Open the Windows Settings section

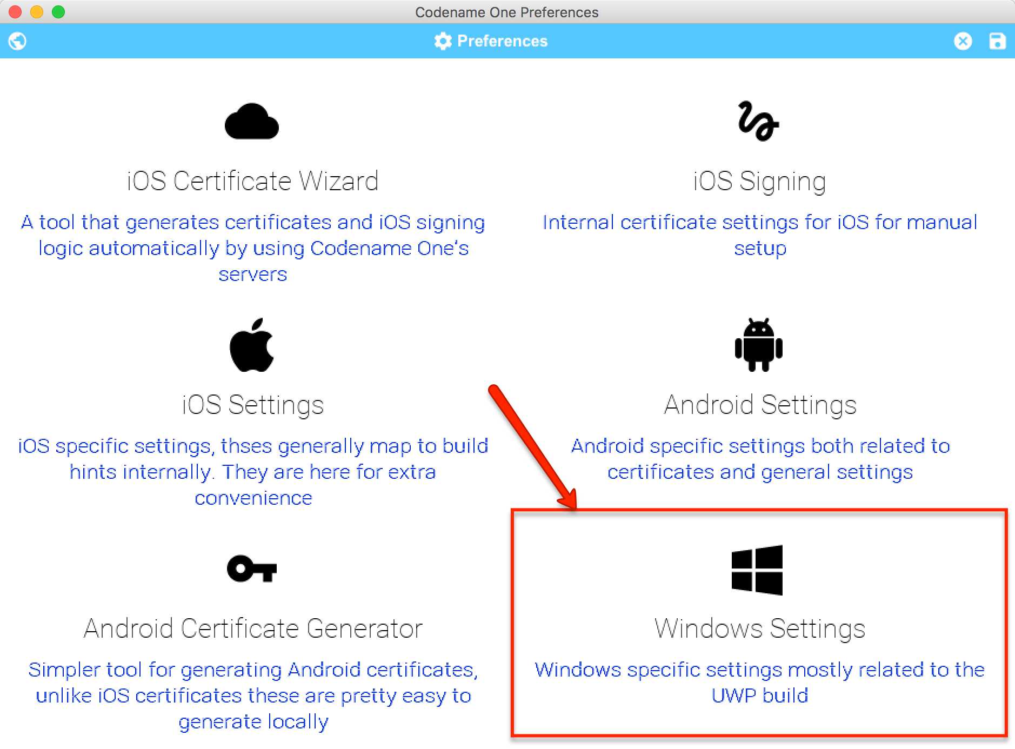759,630
